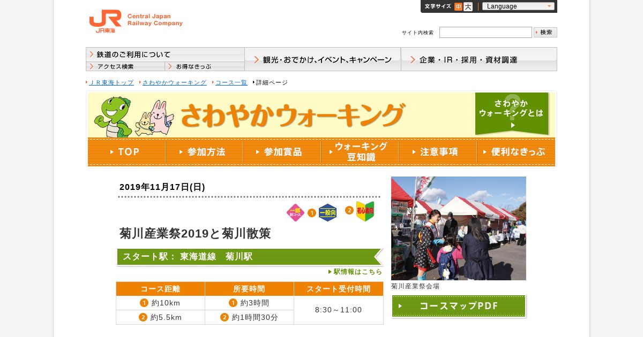Open the Language dropdown
This screenshot has width=643, height=337.
pyautogui.click(x=518, y=6)
